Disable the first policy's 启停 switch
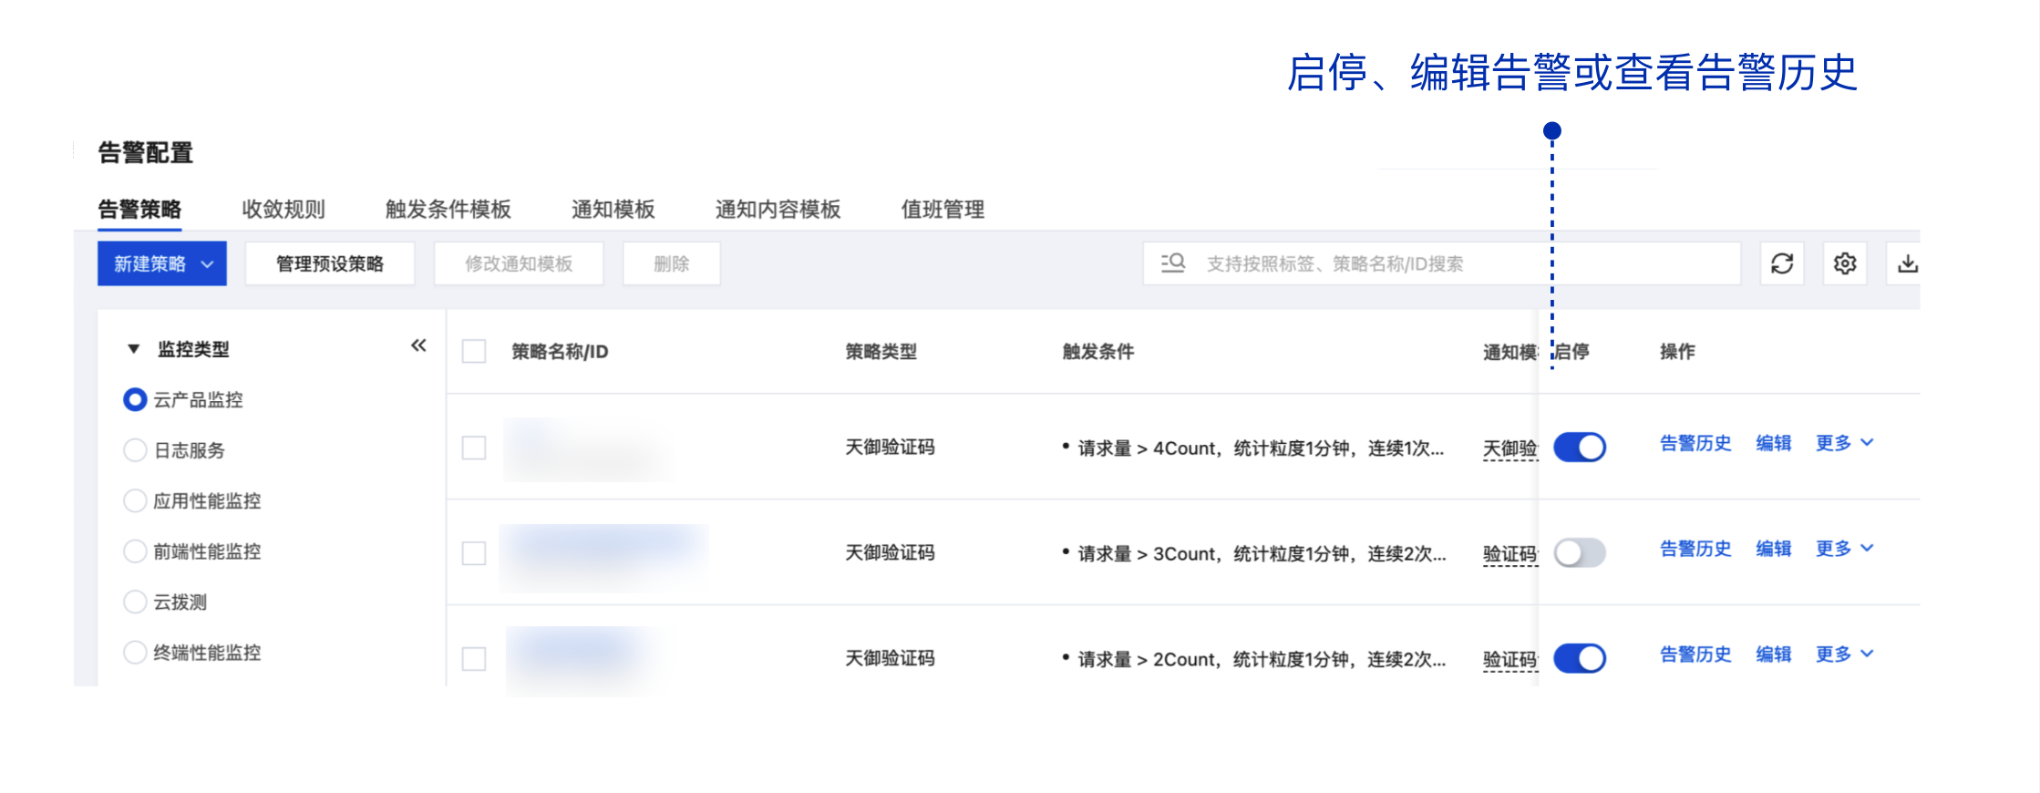The width and height of the screenshot is (2040, 793). pos(1580,448)
